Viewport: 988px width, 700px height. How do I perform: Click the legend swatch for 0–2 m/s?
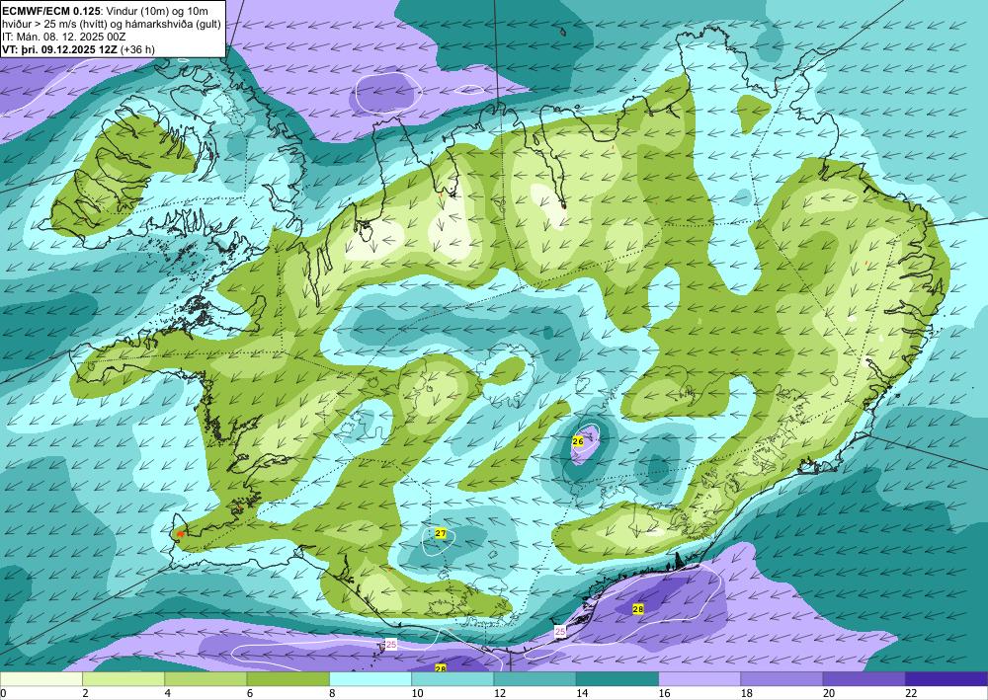[41, 678]
